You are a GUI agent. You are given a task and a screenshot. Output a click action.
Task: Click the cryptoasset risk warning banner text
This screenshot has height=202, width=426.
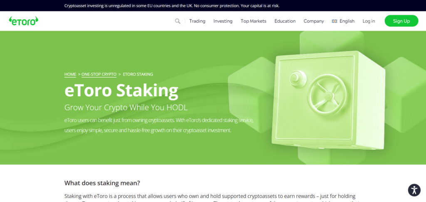[x=172, y=6]
